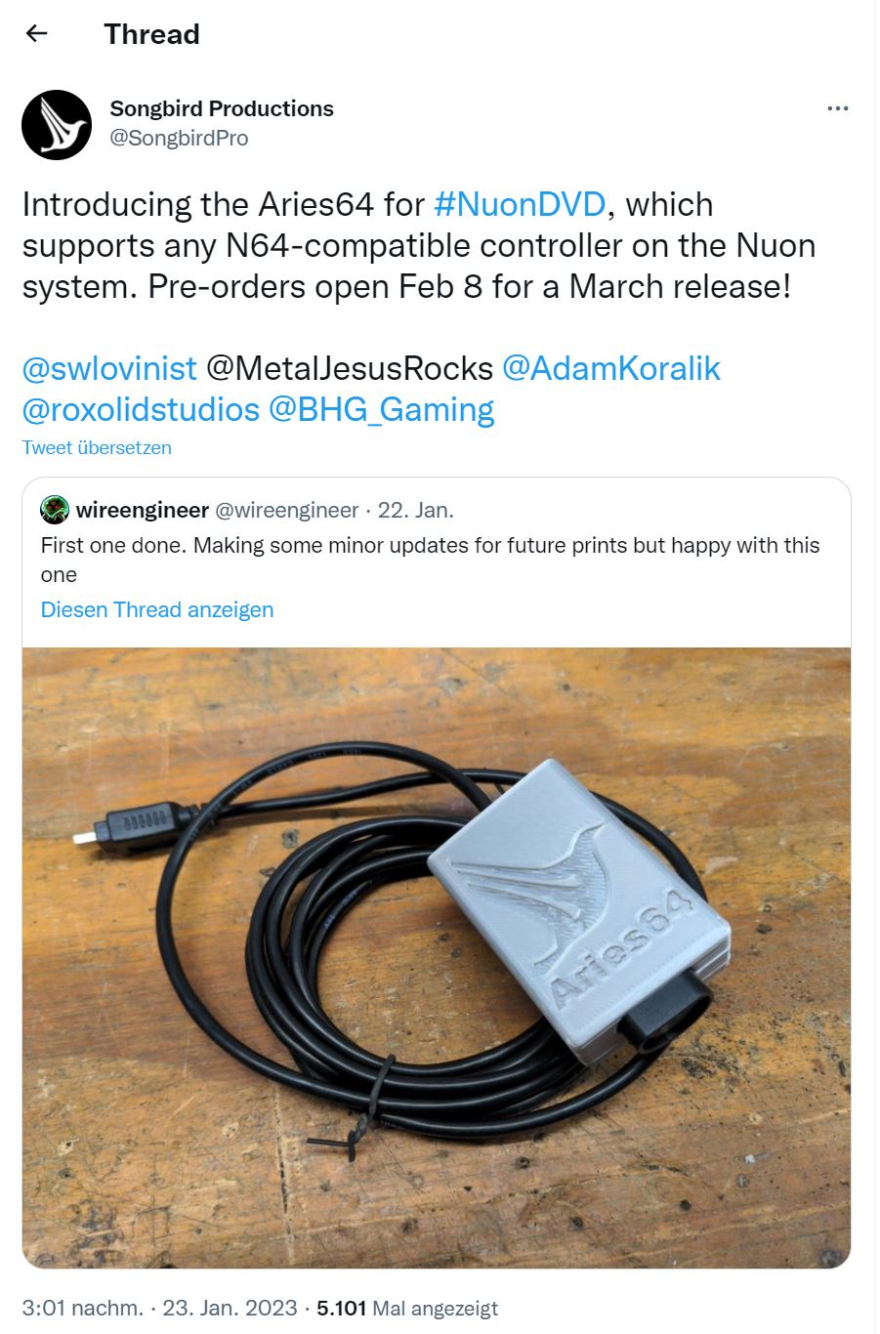
Task: Visit the @BHG_Gaming mention
Action: (382, 409)
